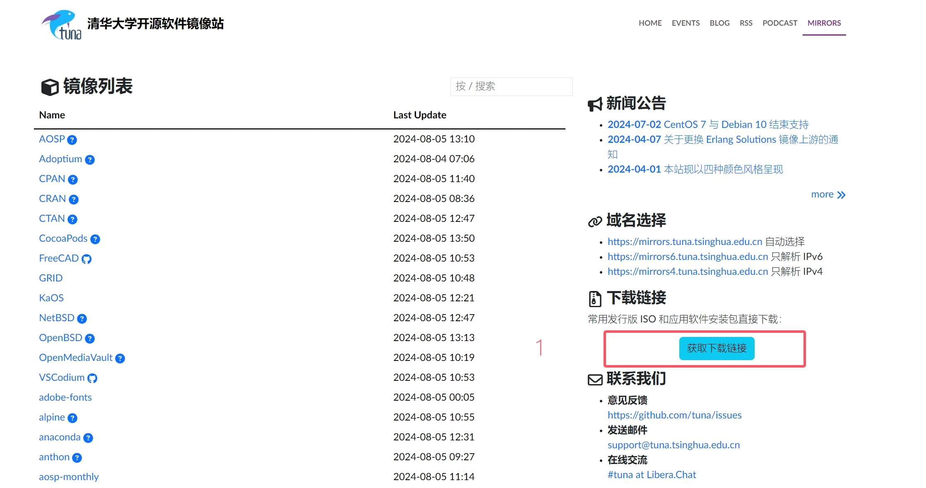Click the help icon next to anaconda
The height and width of the screenshot is (488, 926).
pos(88,438)
